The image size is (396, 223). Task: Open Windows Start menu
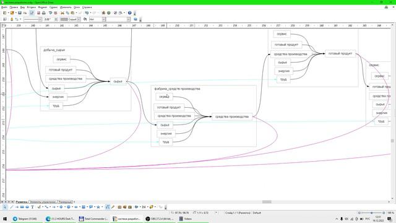5,219
